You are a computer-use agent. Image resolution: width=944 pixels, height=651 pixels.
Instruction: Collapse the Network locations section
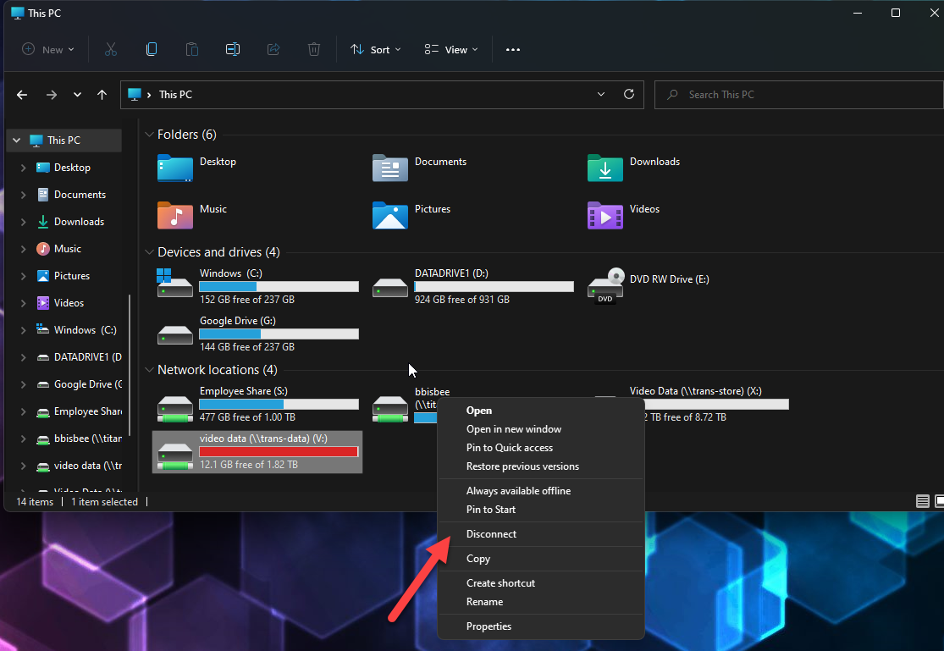pos(149,369)
